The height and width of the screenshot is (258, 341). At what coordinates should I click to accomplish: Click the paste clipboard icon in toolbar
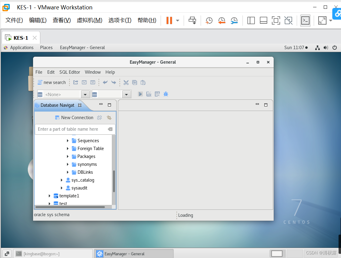click(x=143, y=82)
